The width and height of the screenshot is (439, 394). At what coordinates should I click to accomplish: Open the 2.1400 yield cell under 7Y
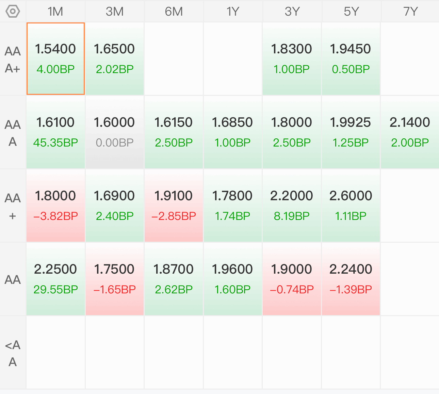410,132
